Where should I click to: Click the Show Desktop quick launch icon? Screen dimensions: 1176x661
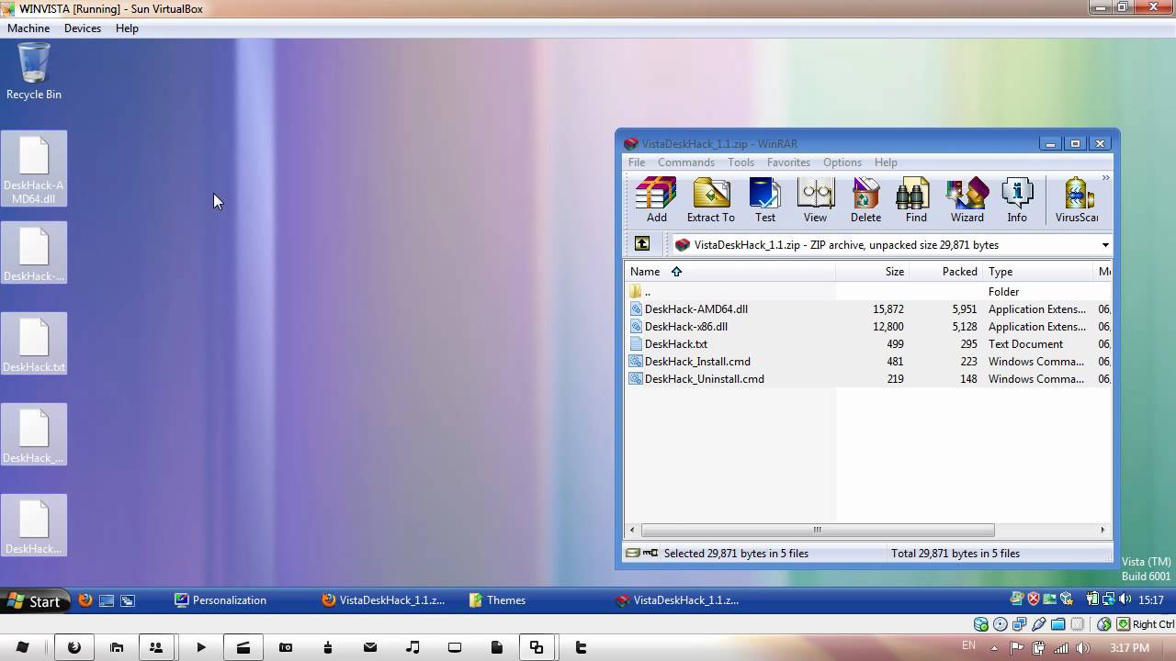107,600
